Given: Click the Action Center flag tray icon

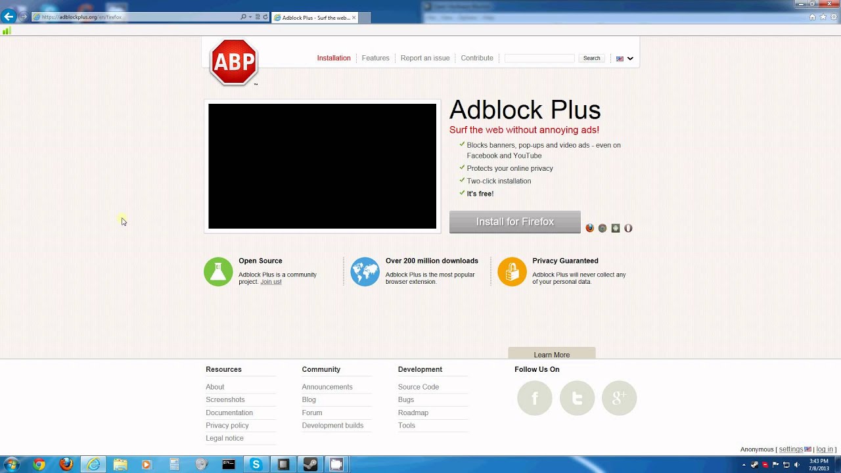Looking at the screenshot, I should click(x=775, y=464).
